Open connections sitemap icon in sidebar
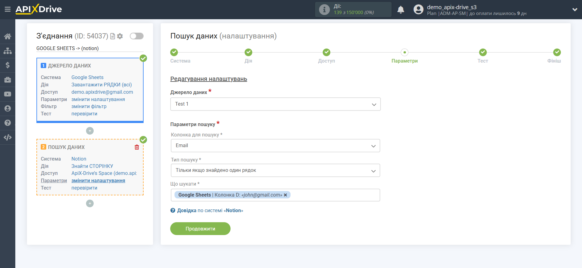 pyautogui.click(x=8, y=51)
